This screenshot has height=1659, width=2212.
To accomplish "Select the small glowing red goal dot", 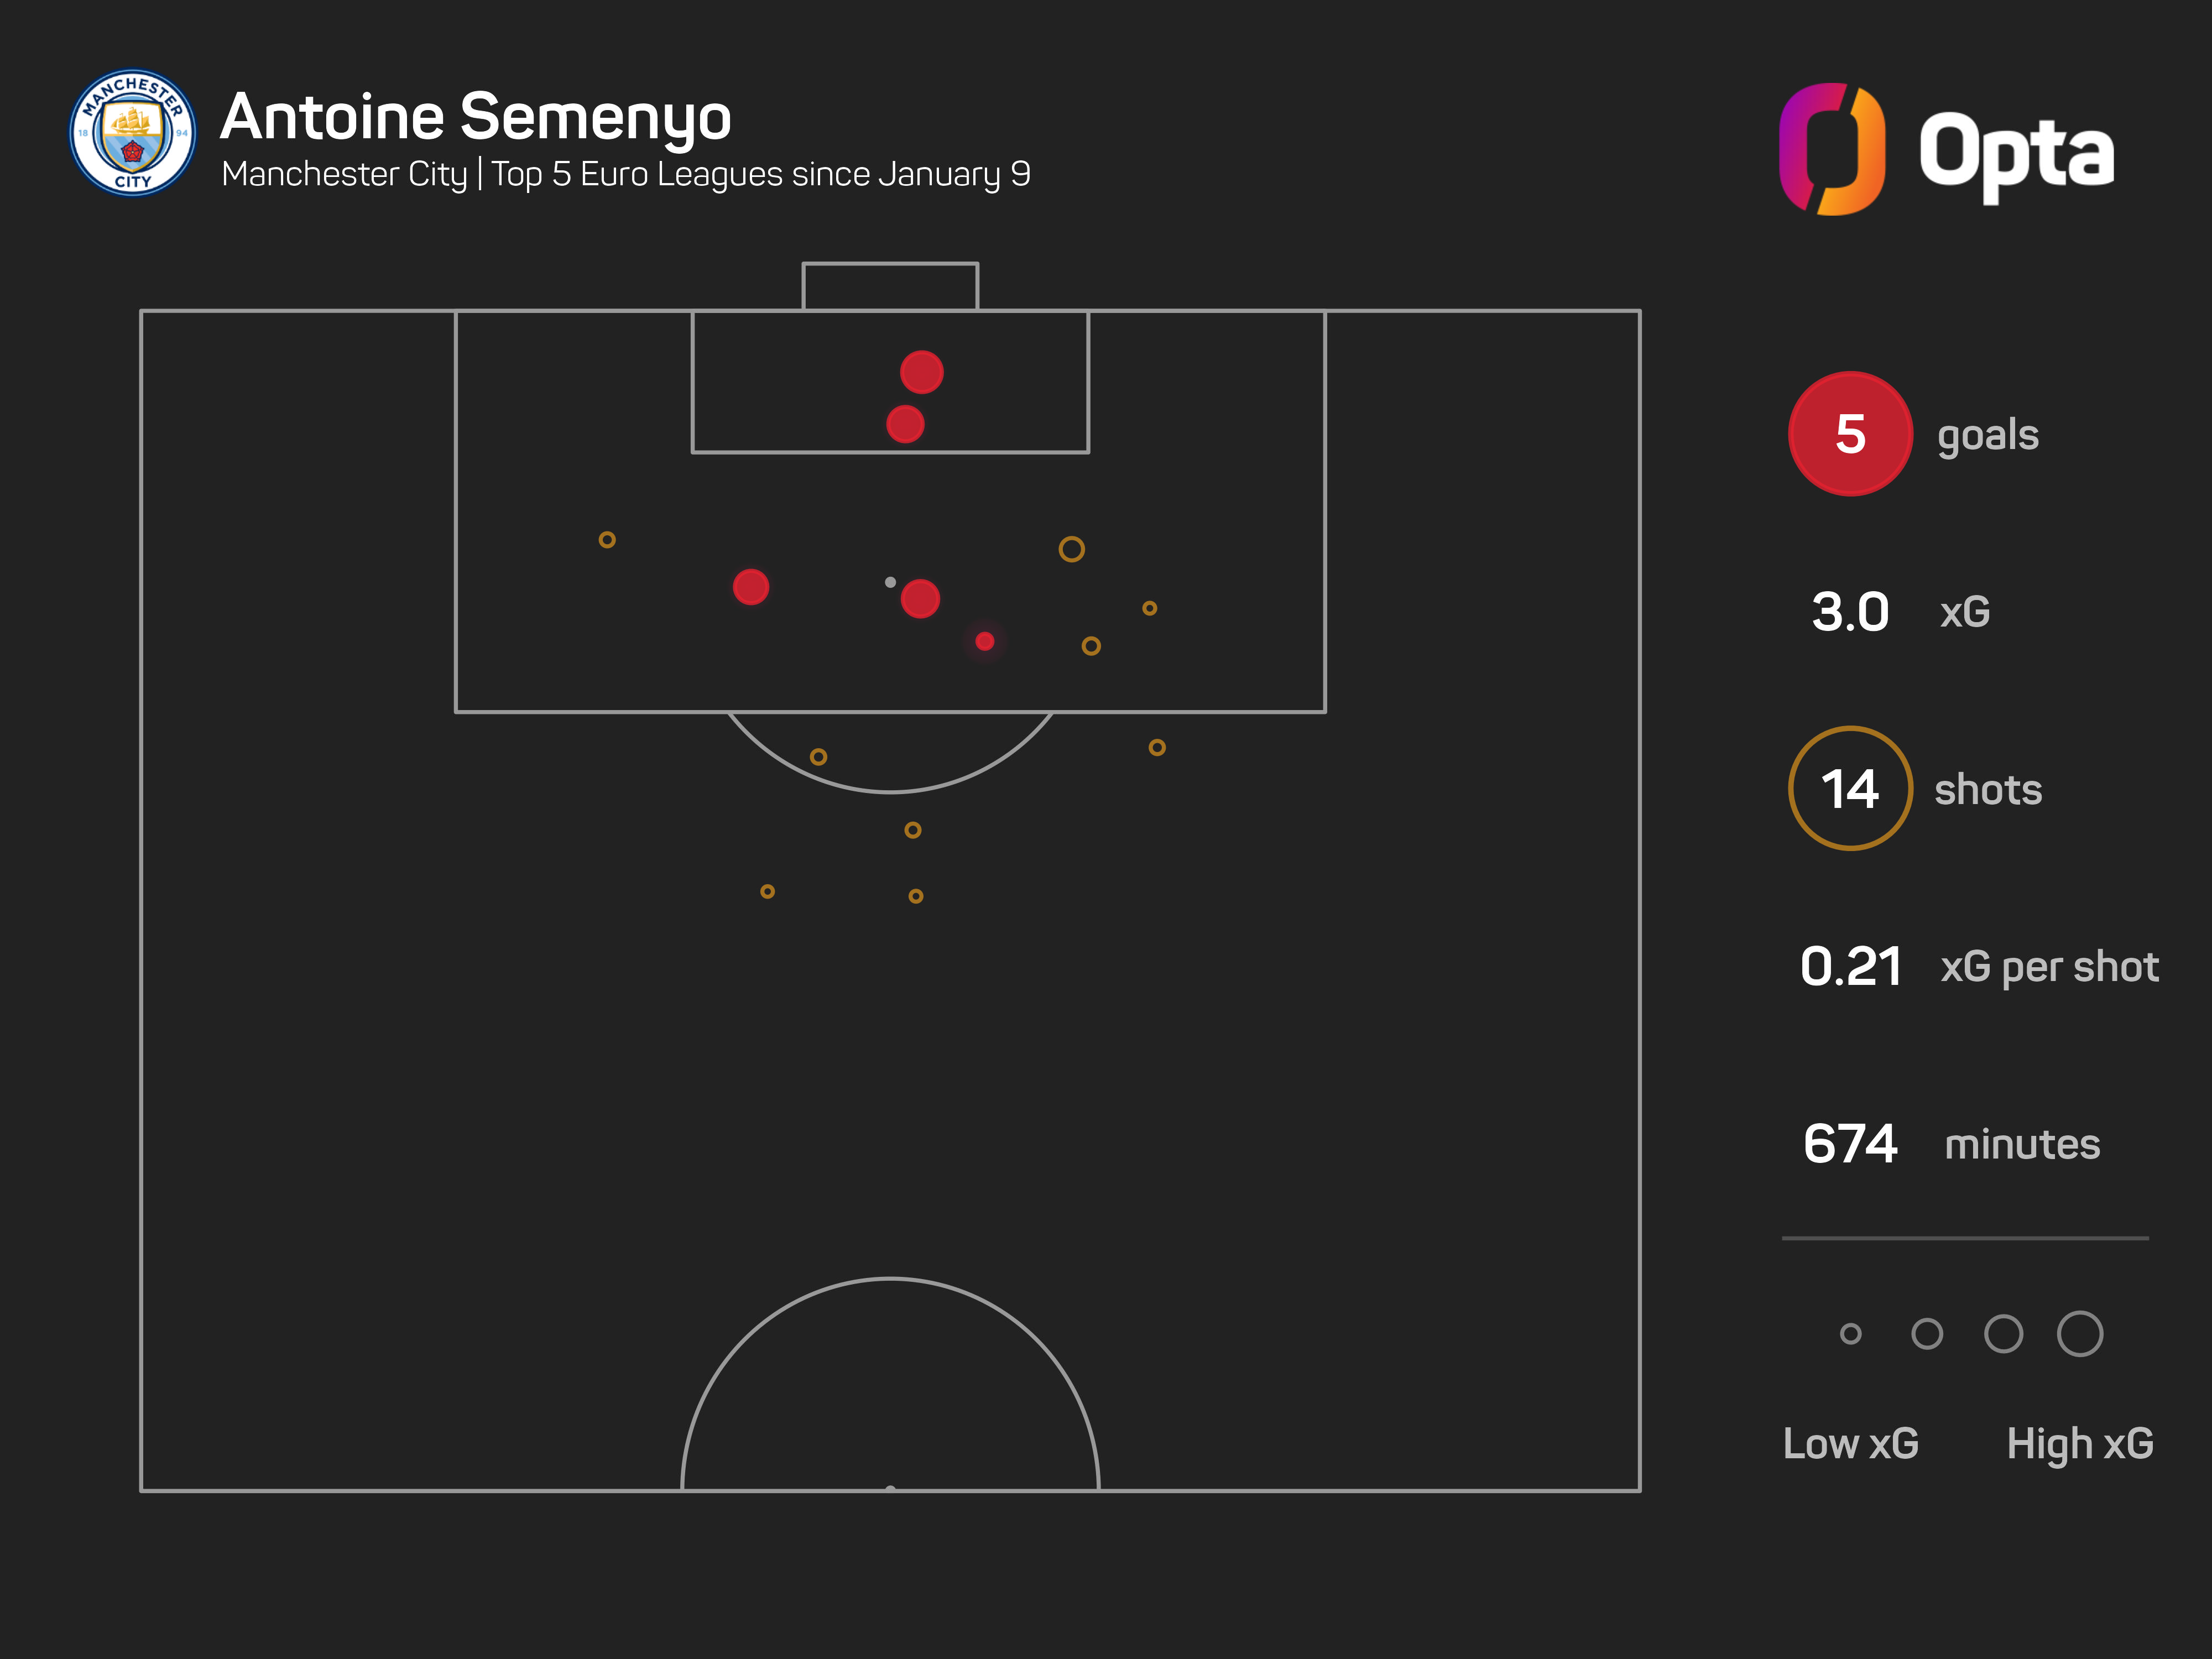I will pyautogui.click(x=985, y=641).
